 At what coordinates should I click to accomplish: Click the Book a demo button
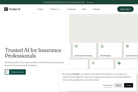[x=125, y=9]
